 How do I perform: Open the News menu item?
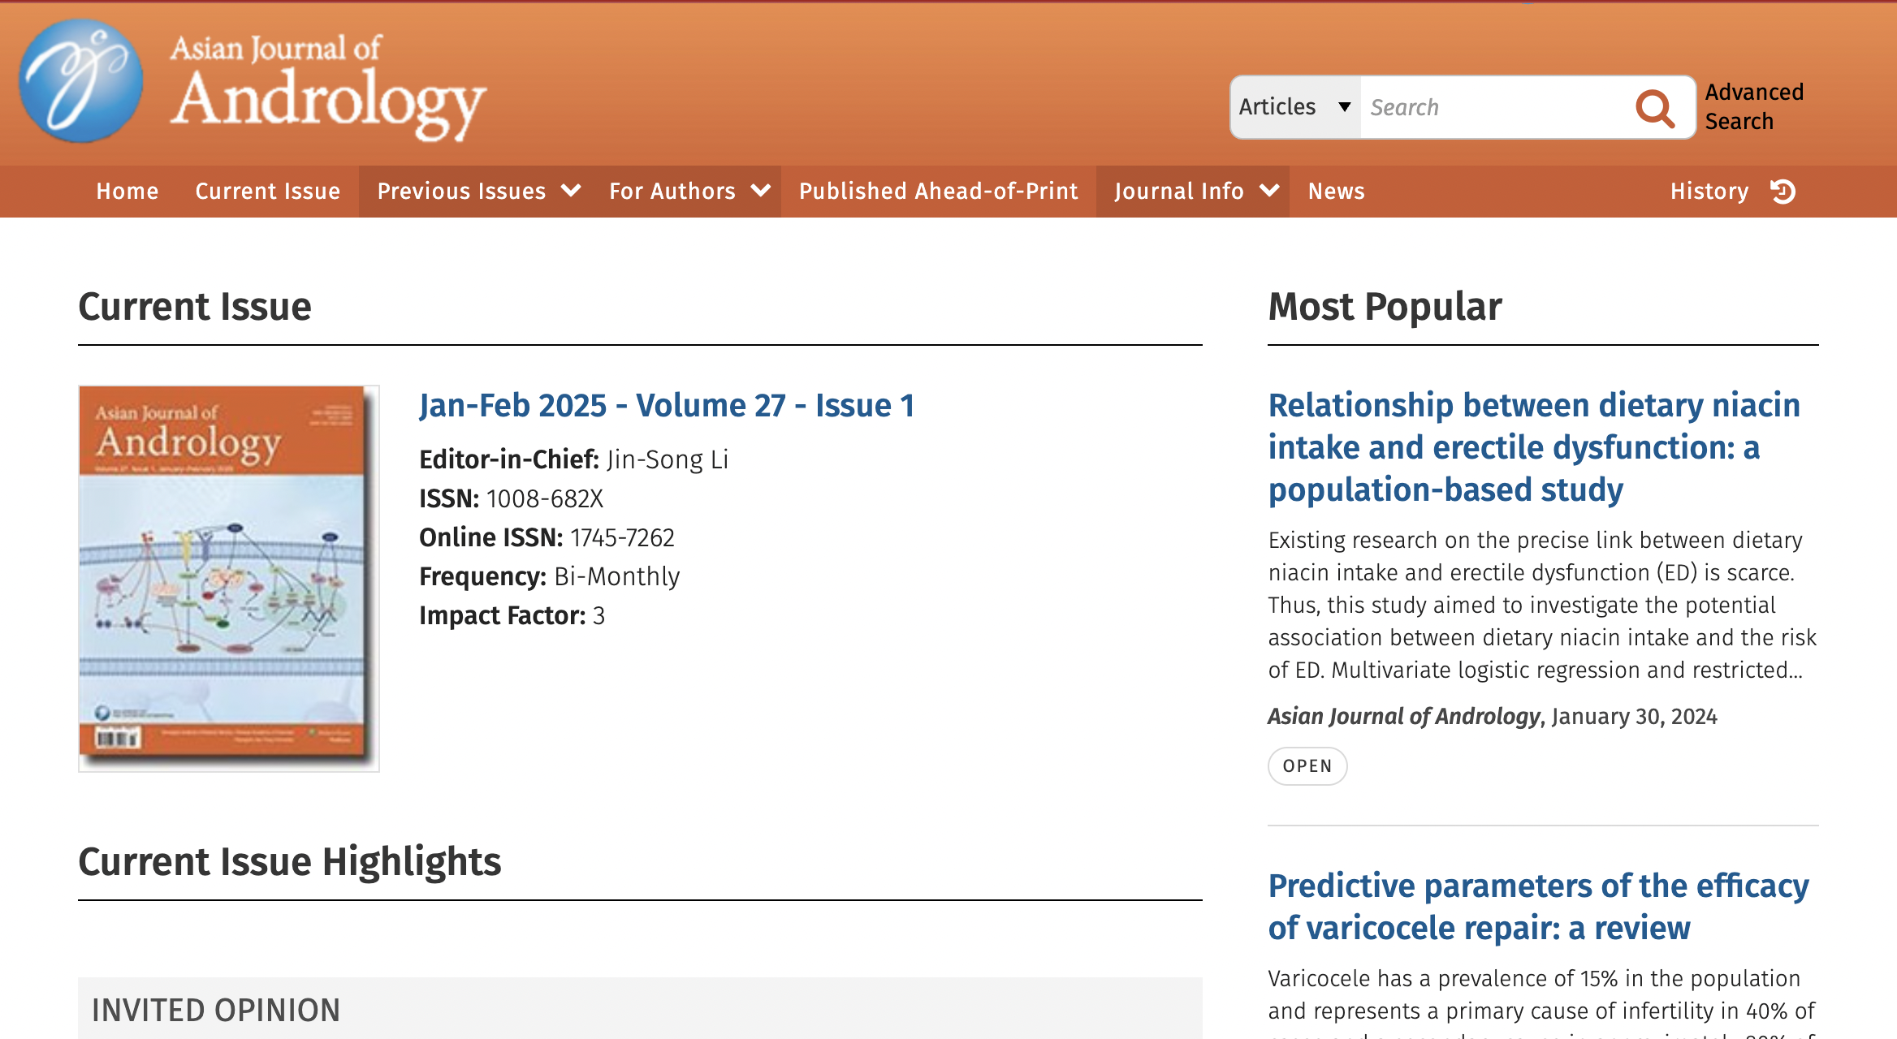point(1337,192)
